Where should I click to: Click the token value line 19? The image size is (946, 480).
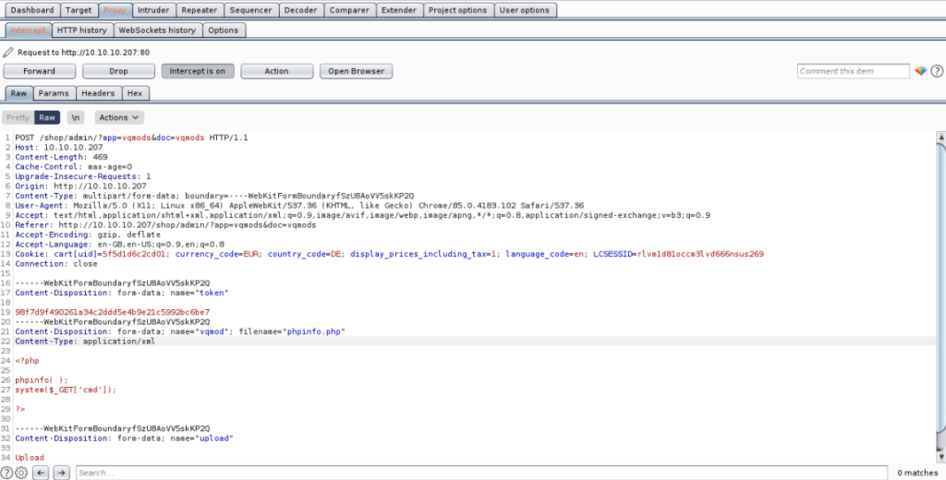tap(112, 312)
